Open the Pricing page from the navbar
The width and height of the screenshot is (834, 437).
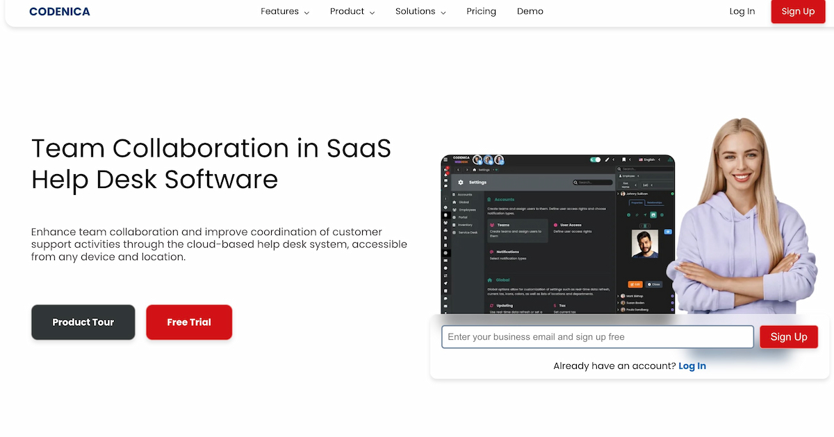coord(481,11)
